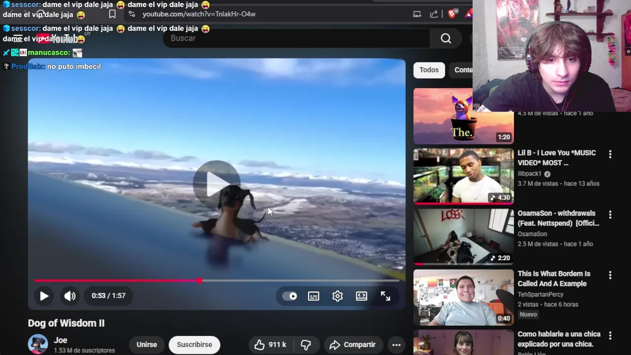This screenshot has height=355, width=631.
Task: Select the Todos filter chip
Action: point(429,70)
